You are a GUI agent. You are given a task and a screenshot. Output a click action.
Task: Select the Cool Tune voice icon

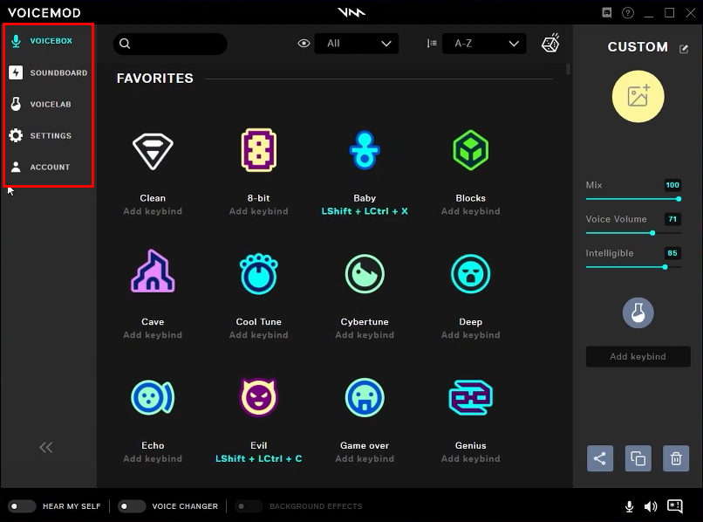click(x=259, y=273)
